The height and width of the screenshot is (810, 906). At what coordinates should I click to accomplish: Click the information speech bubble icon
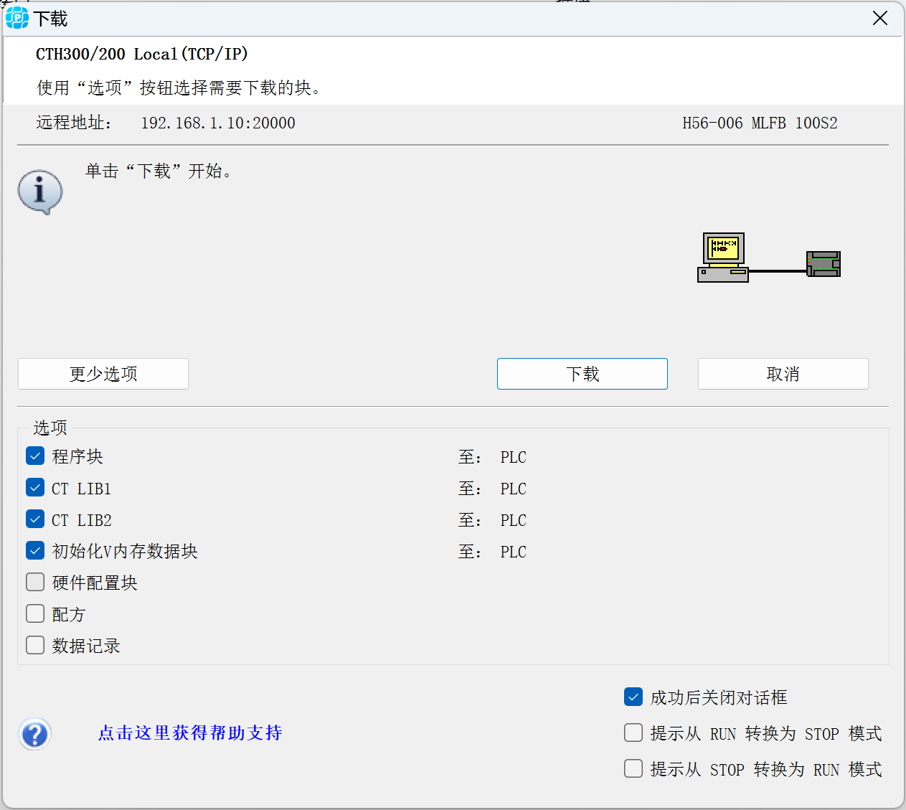click(x=40, y=192)
